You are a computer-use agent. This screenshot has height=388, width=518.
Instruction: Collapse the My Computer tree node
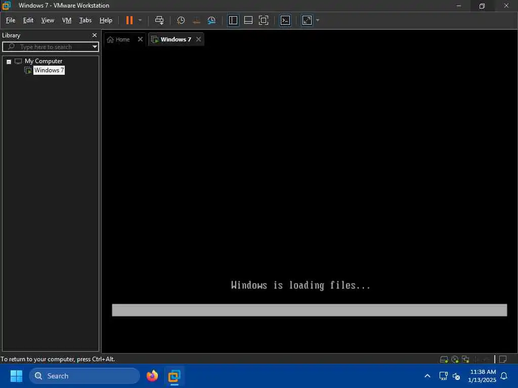(9, 62)
